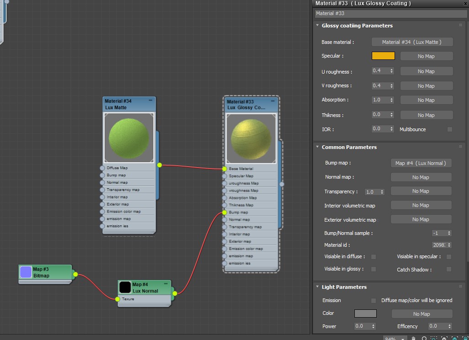Collapse the Material #33 Lux Glossy node

coord(273,101)
